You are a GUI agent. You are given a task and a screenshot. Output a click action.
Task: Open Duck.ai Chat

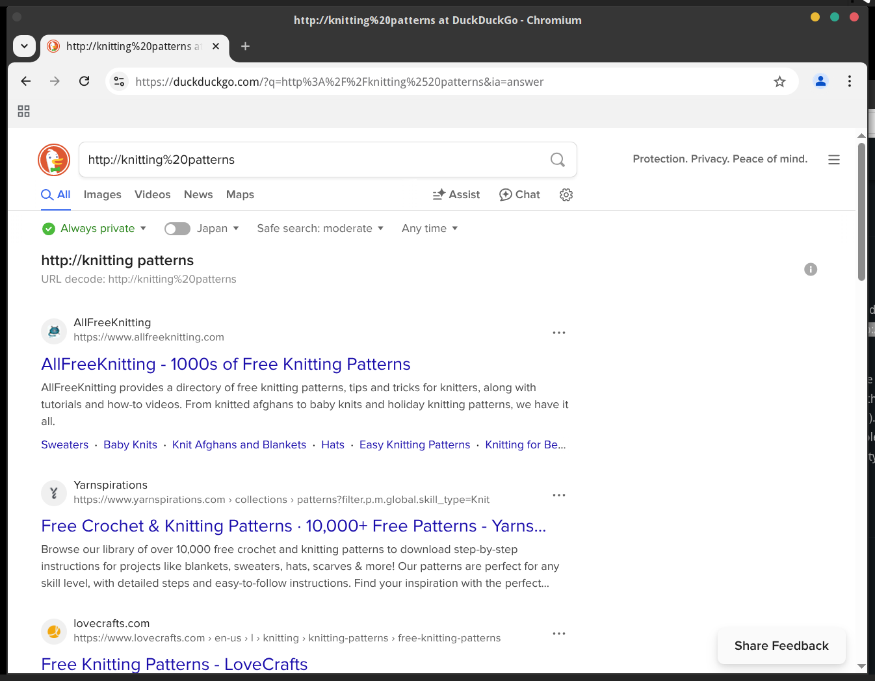pos(519,195)
